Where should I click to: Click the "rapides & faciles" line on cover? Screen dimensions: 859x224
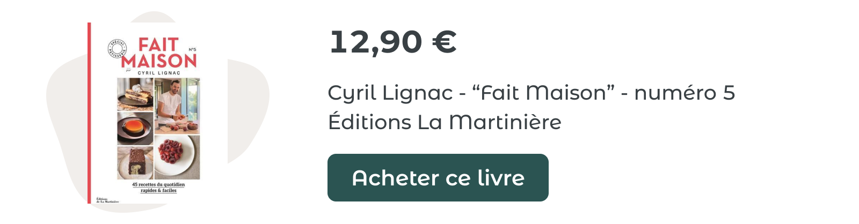click(158, 190)
